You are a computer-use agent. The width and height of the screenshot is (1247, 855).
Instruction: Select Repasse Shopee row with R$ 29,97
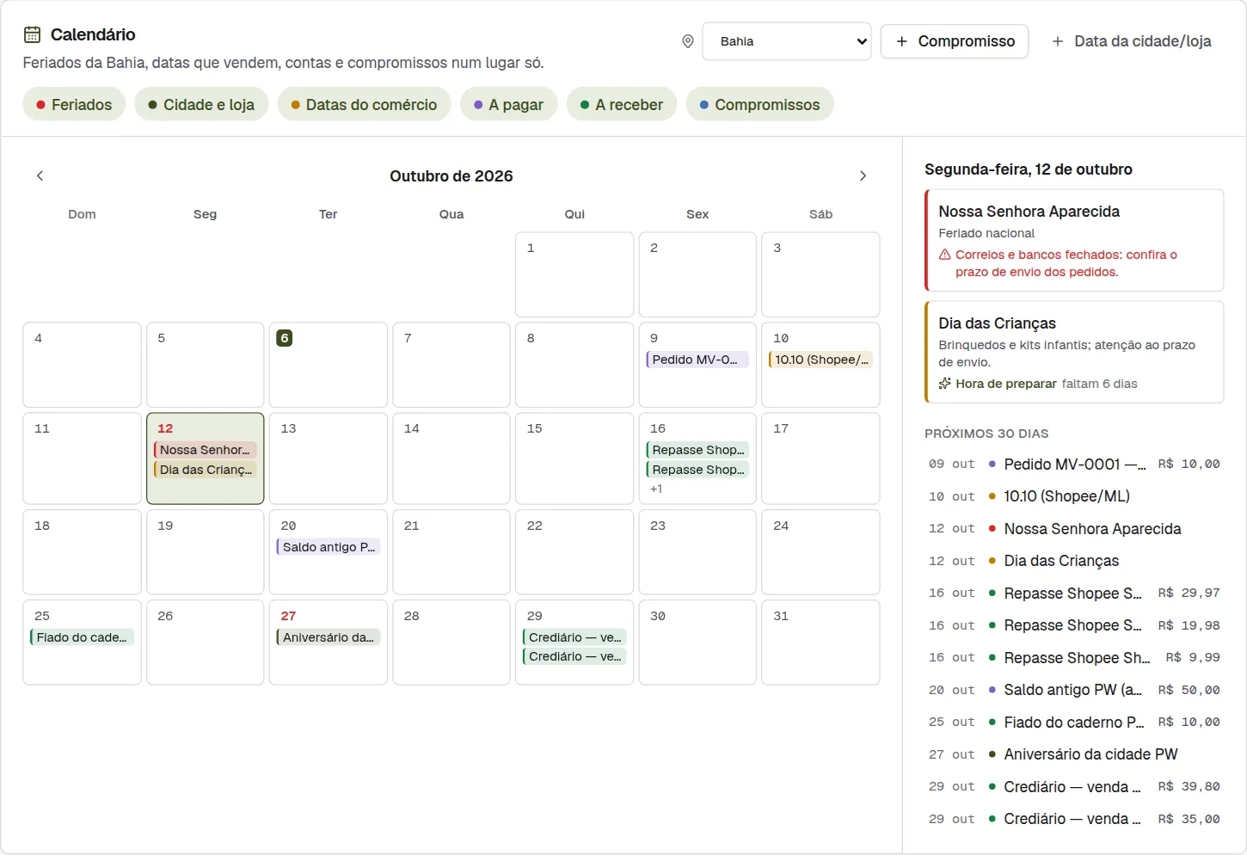click(1074, 594)
